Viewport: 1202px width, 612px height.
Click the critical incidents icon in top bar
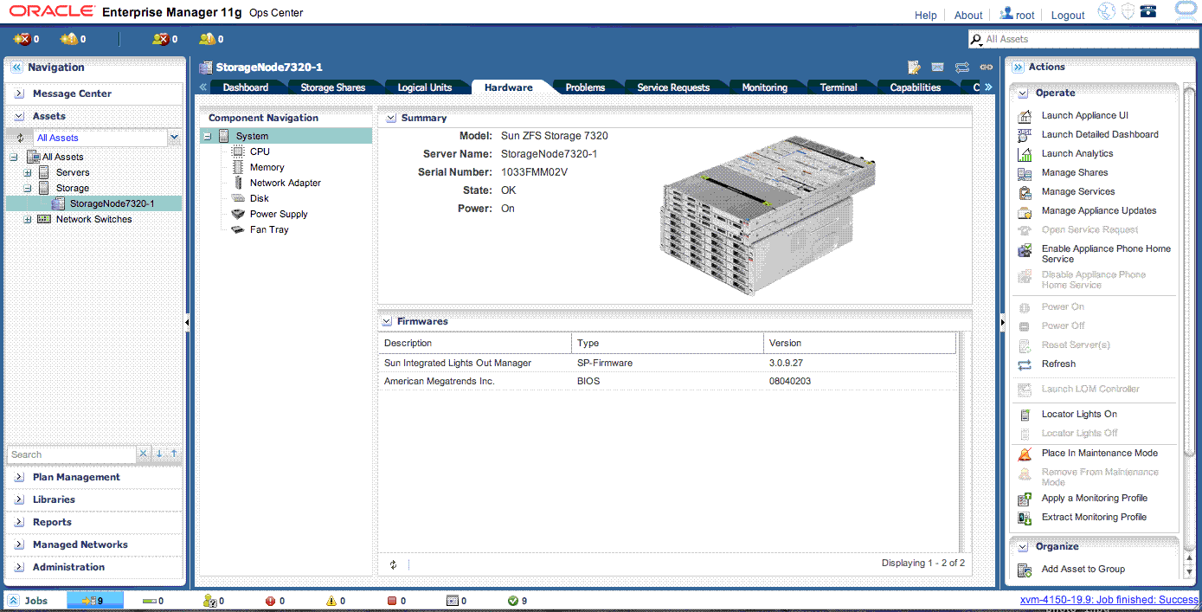[x=22, y=39]
